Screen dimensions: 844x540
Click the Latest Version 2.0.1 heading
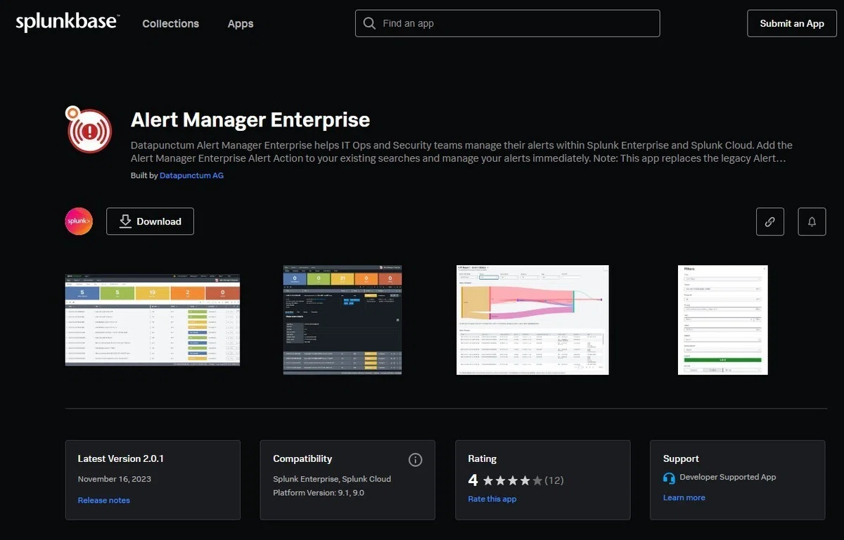coord(121,458)
